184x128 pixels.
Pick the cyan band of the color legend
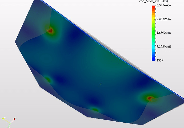pyautogui.click(x=153, y=47)
